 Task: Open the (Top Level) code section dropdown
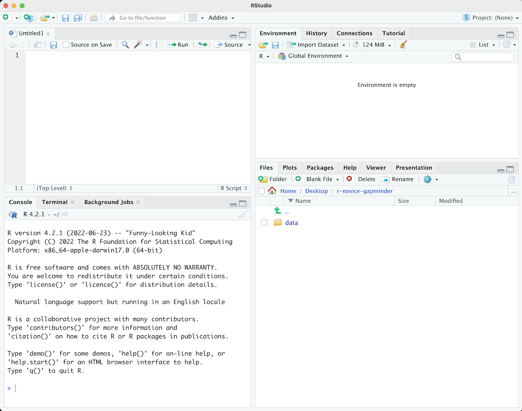[54, 188]
